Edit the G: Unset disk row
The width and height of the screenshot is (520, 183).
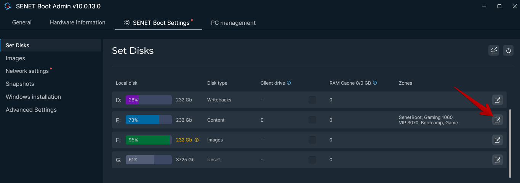click(497, 160)
